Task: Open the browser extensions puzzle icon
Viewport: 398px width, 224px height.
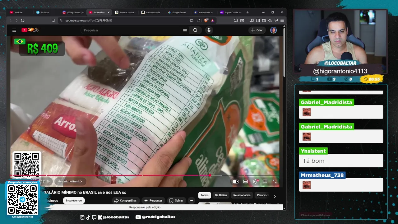Action: [x=236, y=21]
